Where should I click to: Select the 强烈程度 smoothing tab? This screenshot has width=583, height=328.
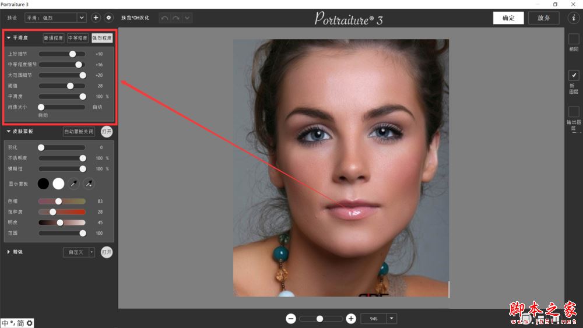[102, 38]
